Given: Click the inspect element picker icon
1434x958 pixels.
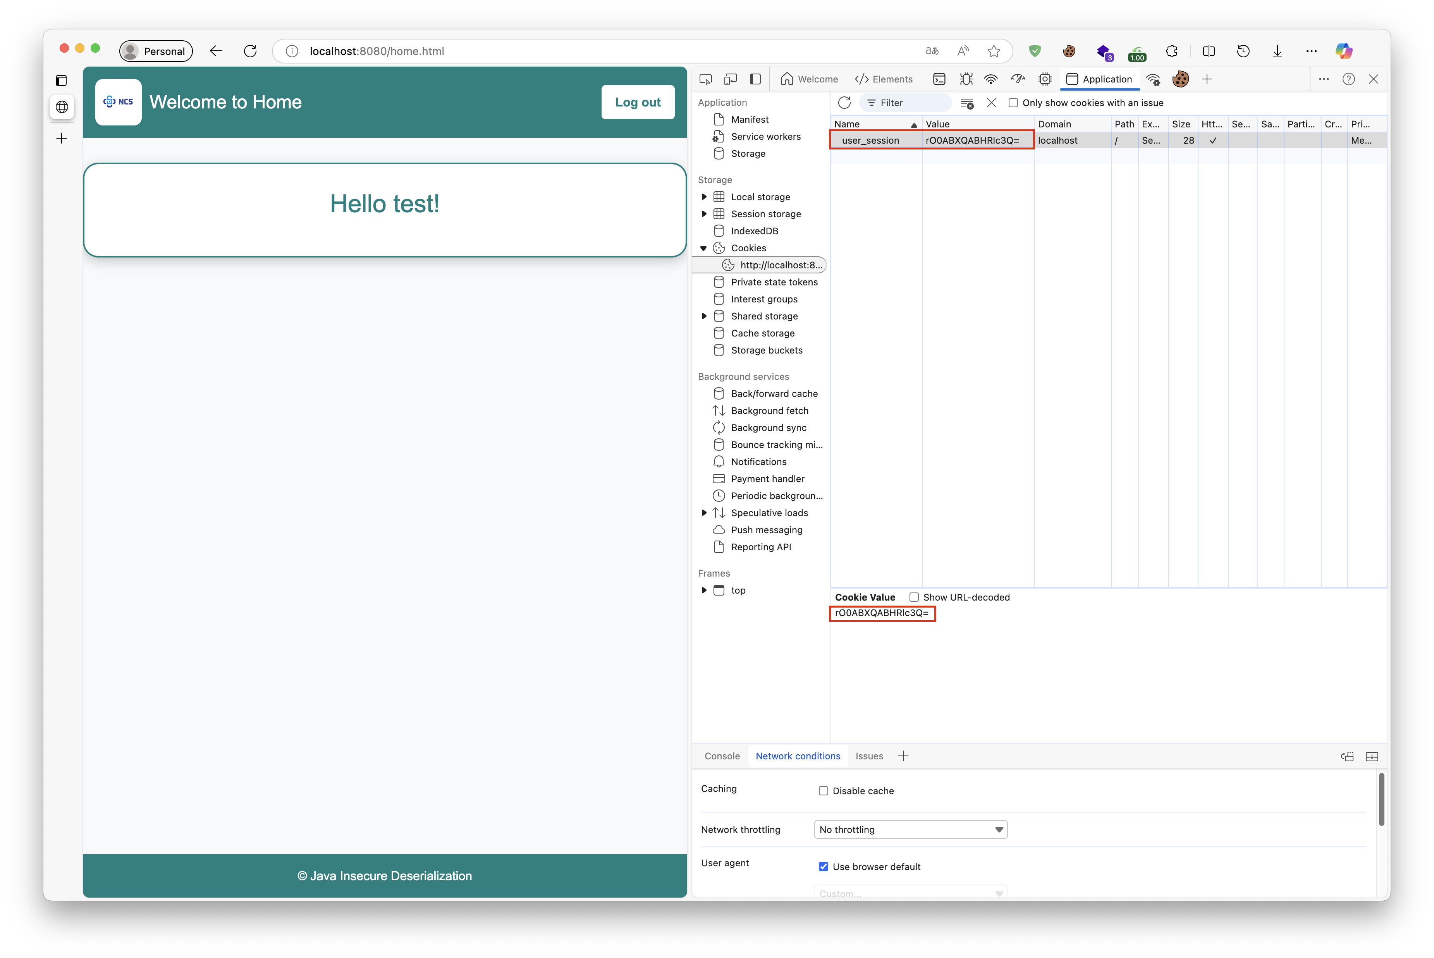Looking at the screenshot, I should click(706, 79).
